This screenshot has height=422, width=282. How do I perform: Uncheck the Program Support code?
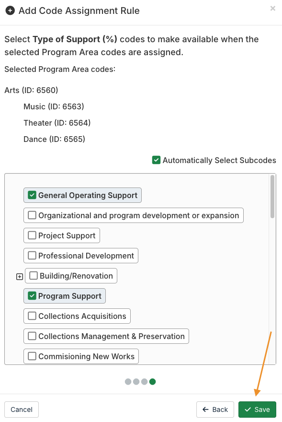pyautogui.click(x=32, y=296)
